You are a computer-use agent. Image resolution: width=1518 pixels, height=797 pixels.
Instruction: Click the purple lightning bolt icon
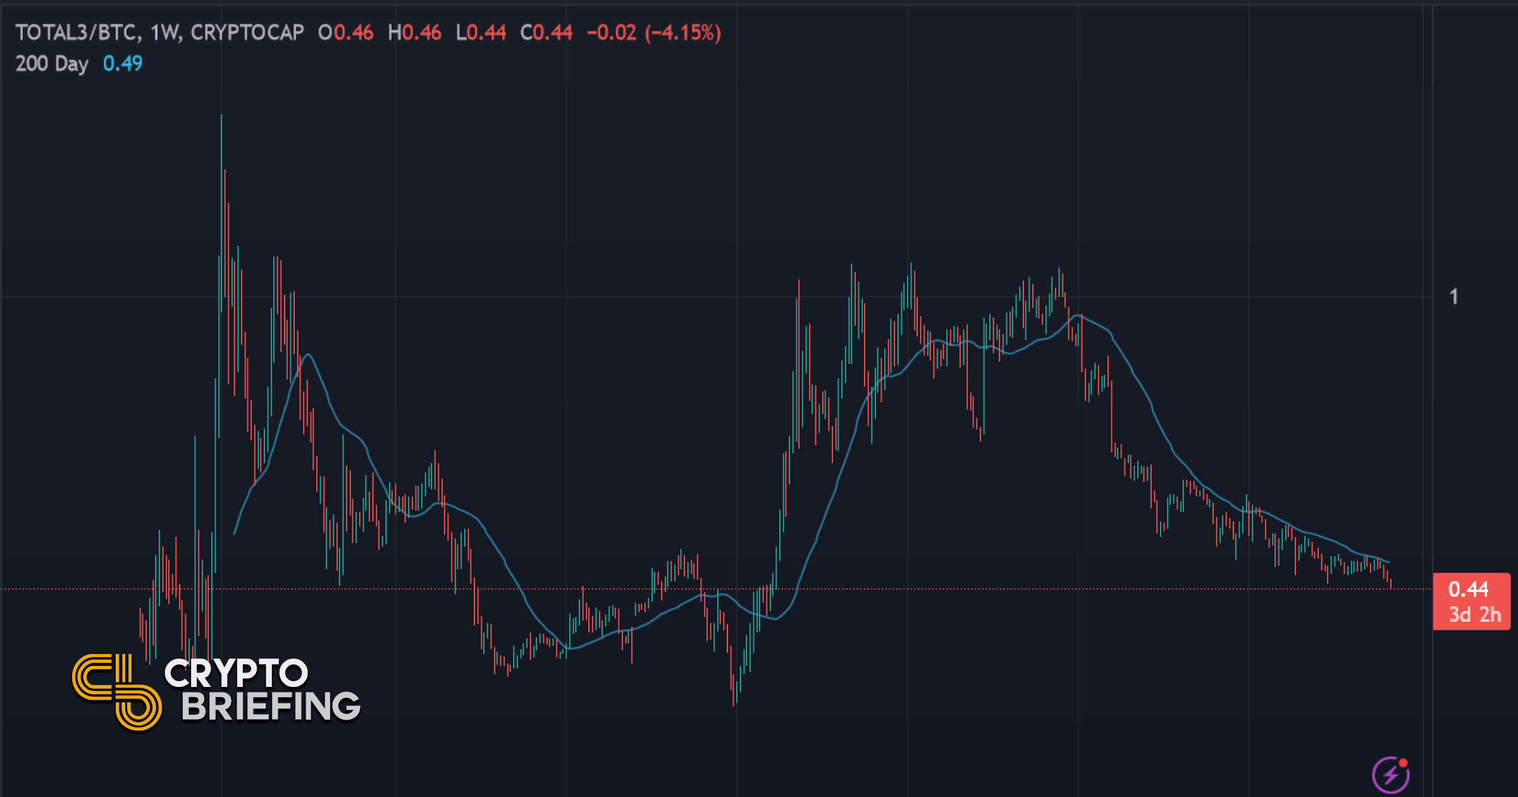[x=1390, y=774]
